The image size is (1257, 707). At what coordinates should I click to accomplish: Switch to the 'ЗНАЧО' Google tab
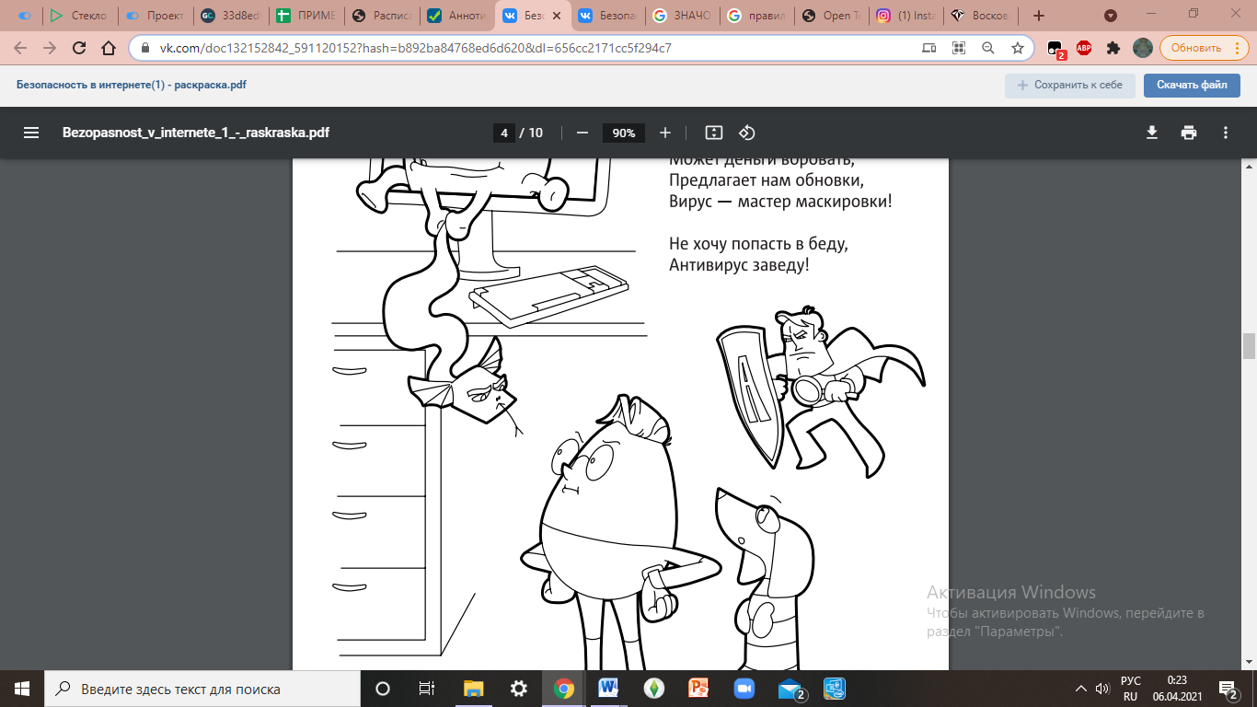(x=682, y=16)
